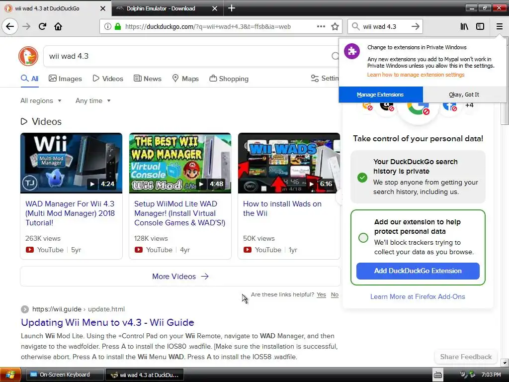This screenshot has height=382, width=509.
Task: Click the unchecked extension circle indicator
Action: (x=363, y=238)
